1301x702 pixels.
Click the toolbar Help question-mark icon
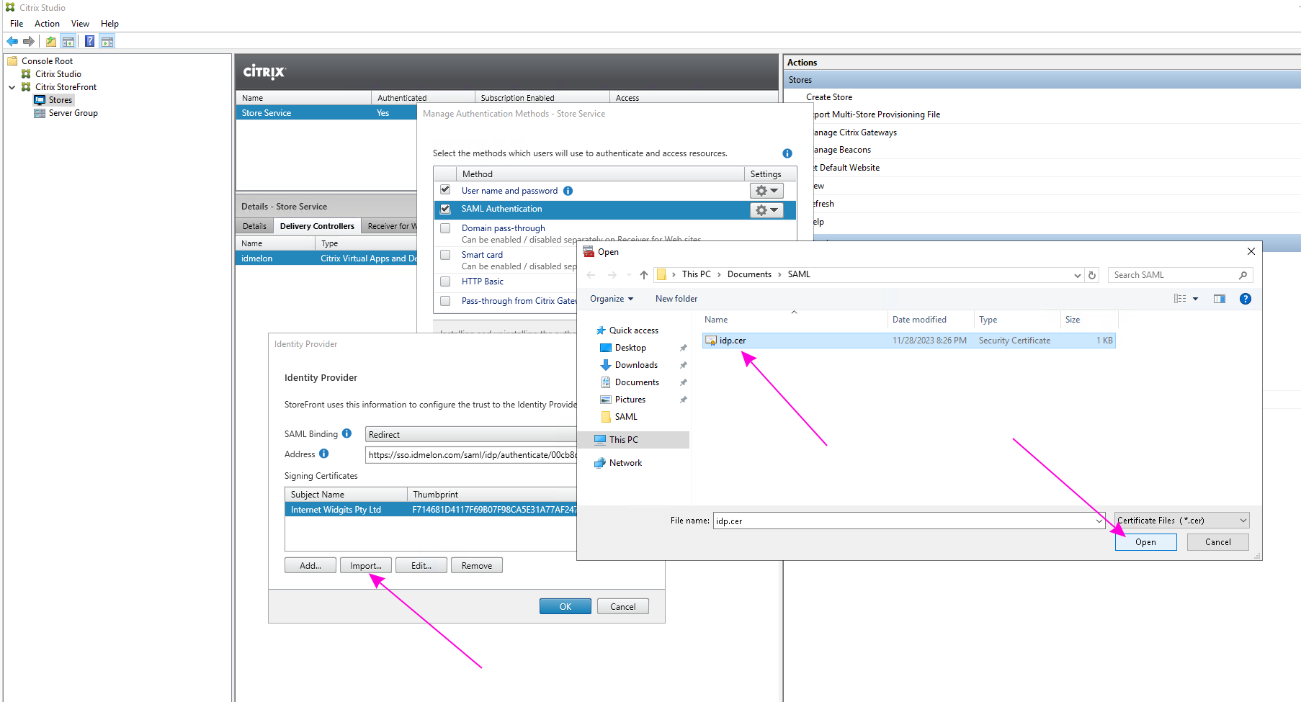[x=89, y=41]
